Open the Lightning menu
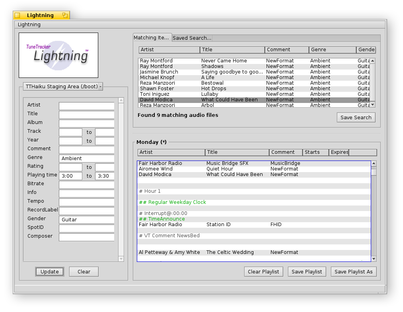This screenshot has width=403, height=312. pyautogui.click(x=29, y=25)
